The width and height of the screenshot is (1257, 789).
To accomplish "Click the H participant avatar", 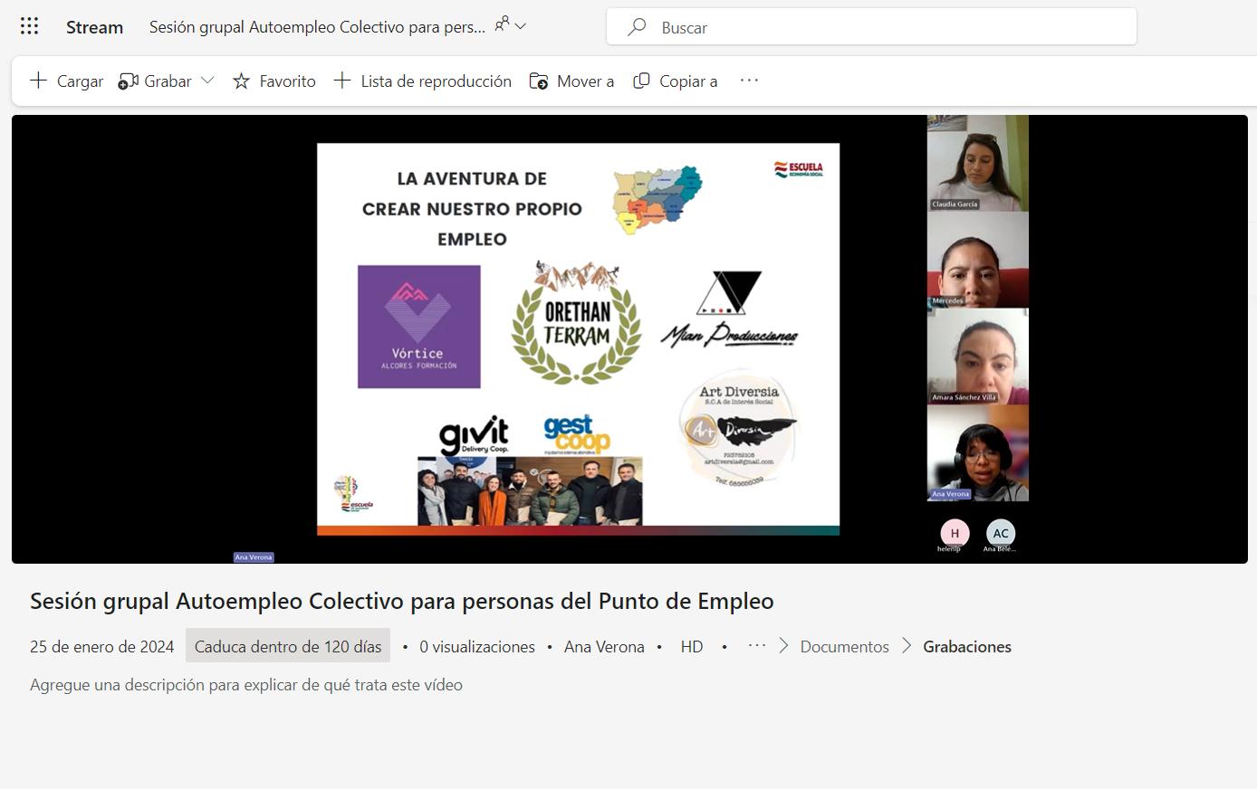I will click(x=955, y=533).
